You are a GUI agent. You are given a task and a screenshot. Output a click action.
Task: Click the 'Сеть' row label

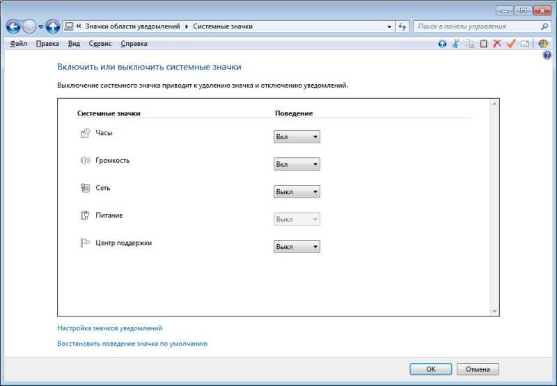point(102,188)
